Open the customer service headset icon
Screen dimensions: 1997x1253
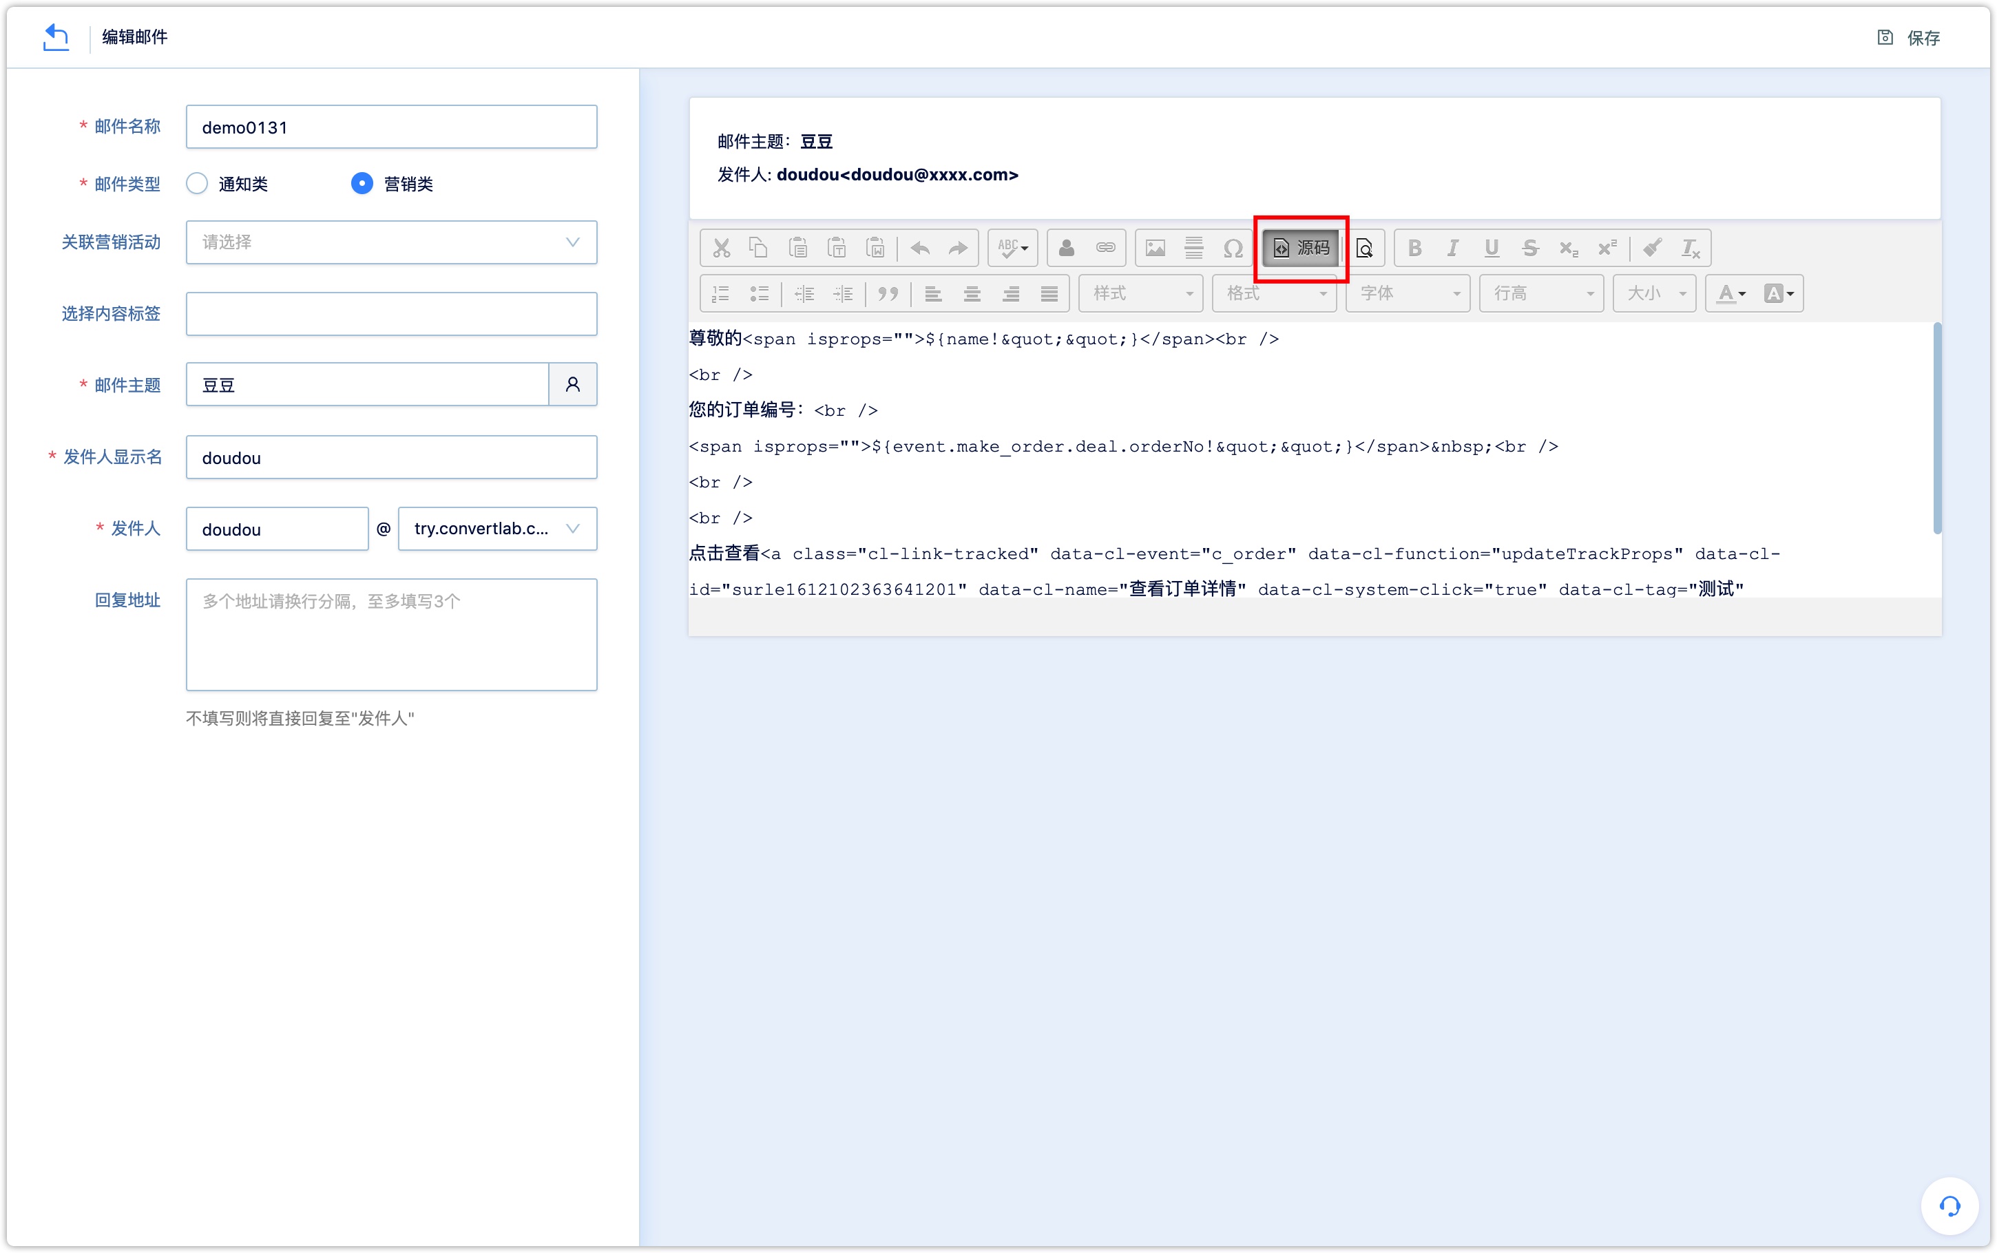[1949, 1205]
